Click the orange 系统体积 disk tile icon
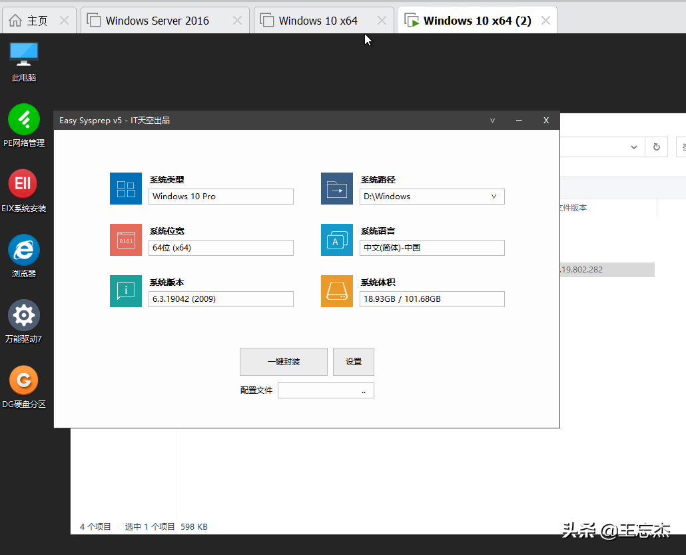The width and height of the screenshot is (686, 555). click(337, 291)
